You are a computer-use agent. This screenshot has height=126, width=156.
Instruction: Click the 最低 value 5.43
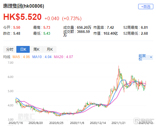[x=47, y=34]
